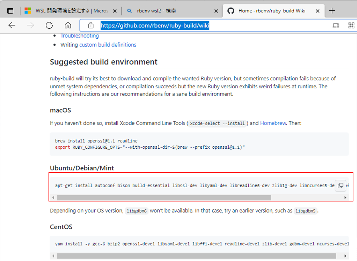
Task: Click left arrow of CentOS code scrollbar
Action: coord(53,256)
